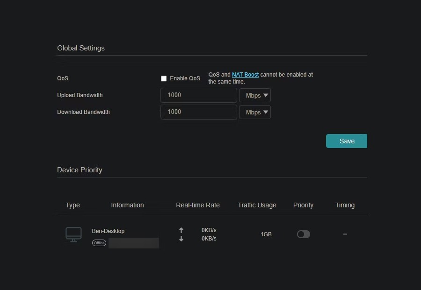Toggle priority switch for Ben-Desktop
421x290 pixels.
[304, 234]
